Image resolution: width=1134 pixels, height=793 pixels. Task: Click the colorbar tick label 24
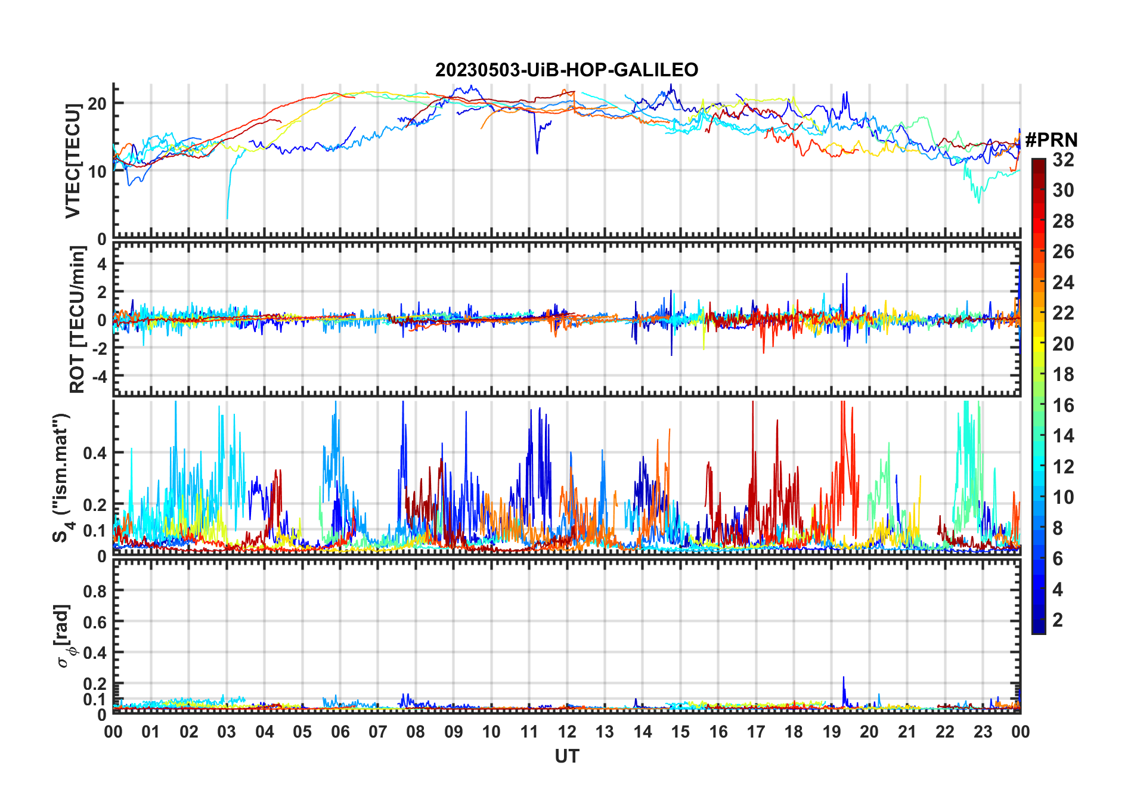click(1063, 283)
